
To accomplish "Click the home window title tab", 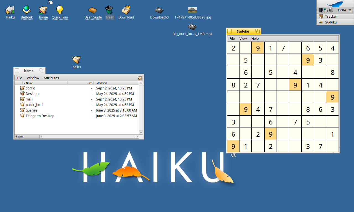I will 29,71.
